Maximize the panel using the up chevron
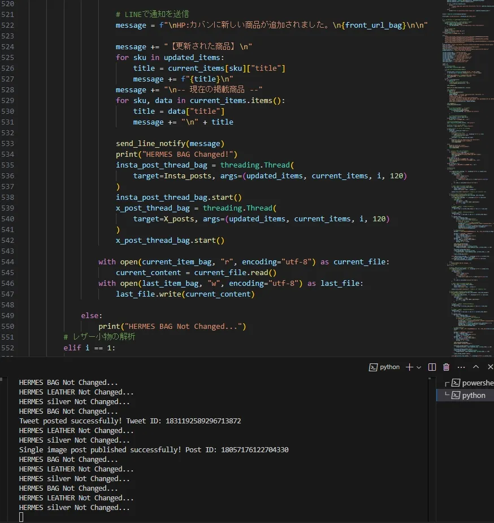Viewport: 494px width, 523px height. [x=476, y=367]
